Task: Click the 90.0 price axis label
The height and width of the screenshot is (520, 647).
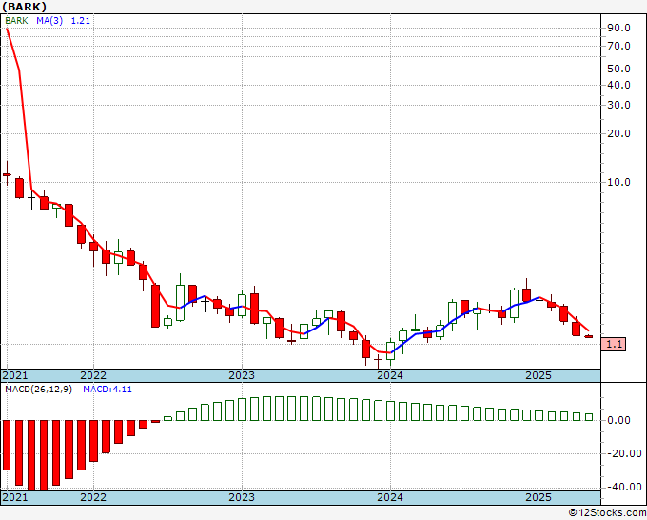Action: [x=619, y=28]
